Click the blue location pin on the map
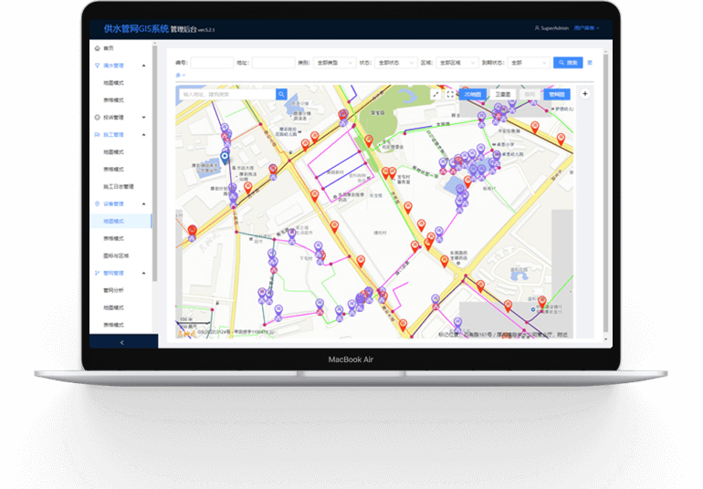703x489 pixels. tap(225, 158)
